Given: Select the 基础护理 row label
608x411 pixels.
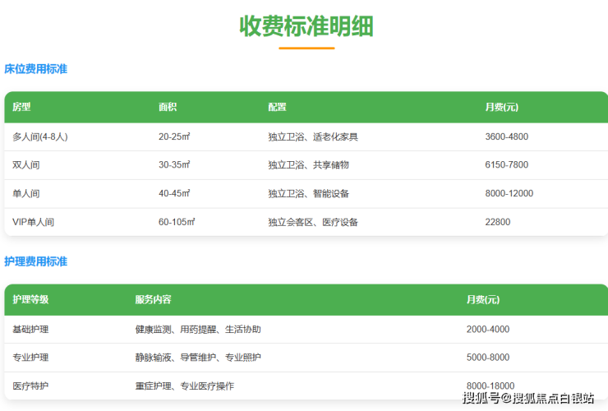Looking at the screenshot, I should tap(30, 330).
